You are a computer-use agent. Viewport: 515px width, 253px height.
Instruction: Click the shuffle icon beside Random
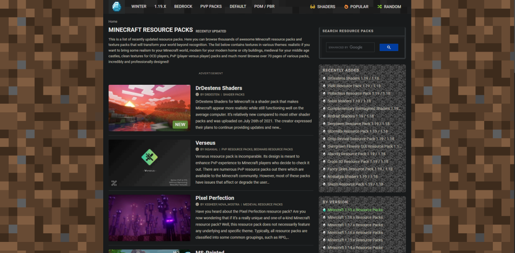pos(379,7)
